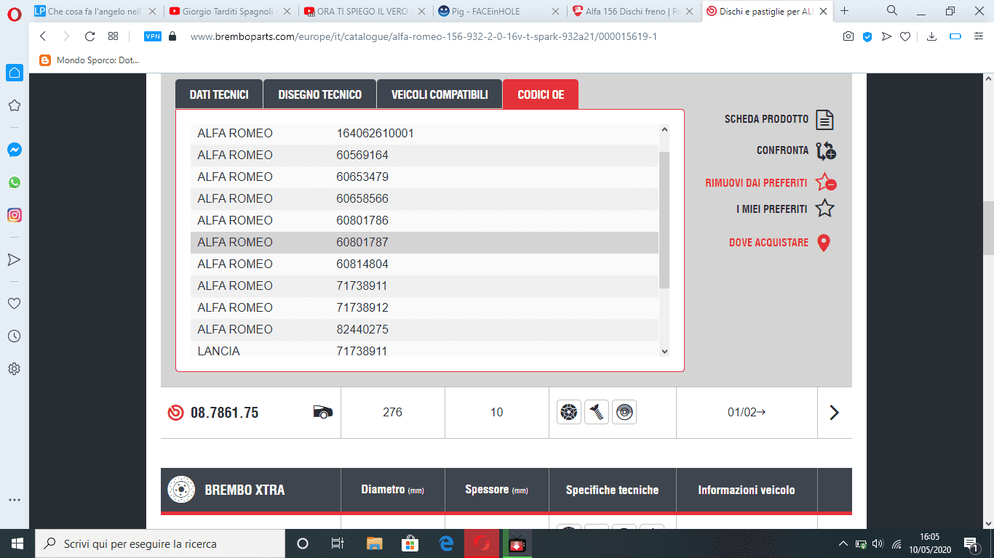Click the page vertical scrollbar thumb

[988, 228]
